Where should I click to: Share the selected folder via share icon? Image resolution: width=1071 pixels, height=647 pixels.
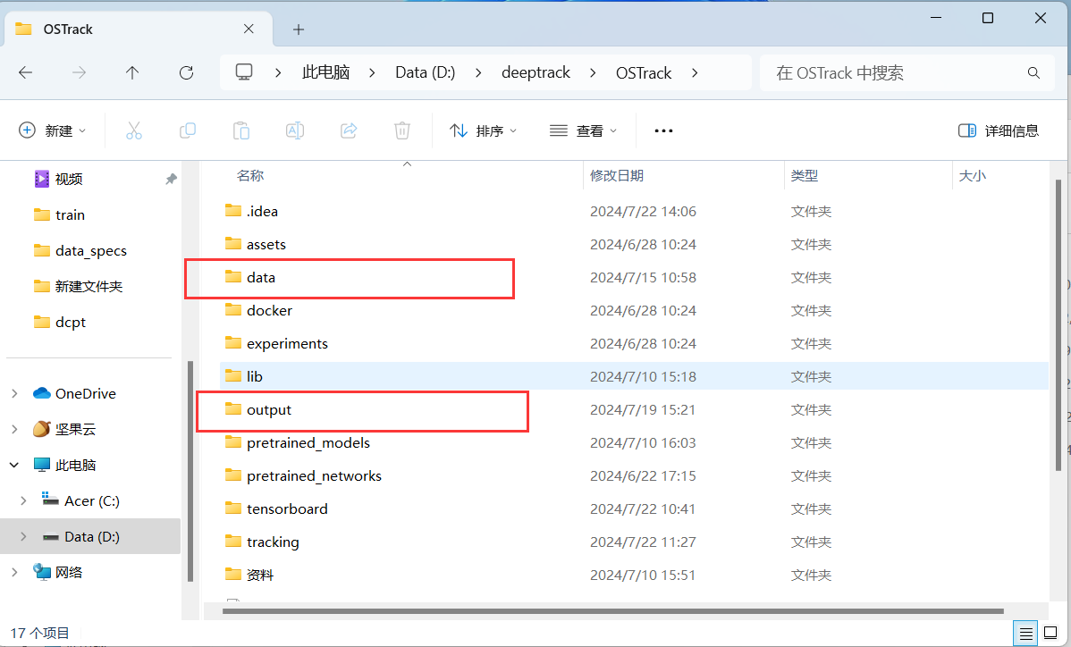click(348, 130)
